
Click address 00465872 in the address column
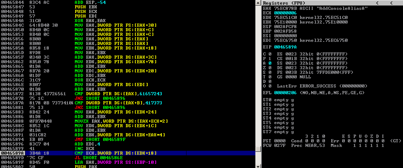(10, 94)
